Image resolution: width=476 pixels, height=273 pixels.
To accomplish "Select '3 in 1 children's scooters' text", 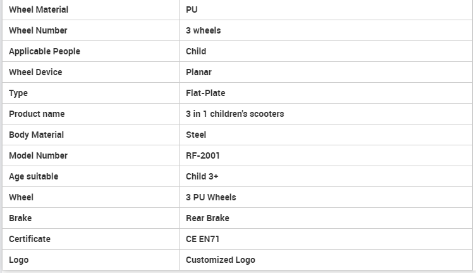I will [x=235, y=114].
